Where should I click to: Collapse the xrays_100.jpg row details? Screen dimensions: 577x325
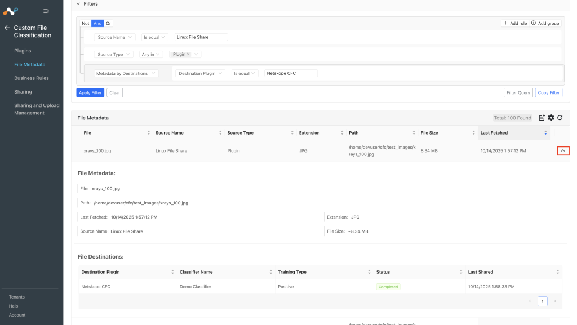point(563,151)
